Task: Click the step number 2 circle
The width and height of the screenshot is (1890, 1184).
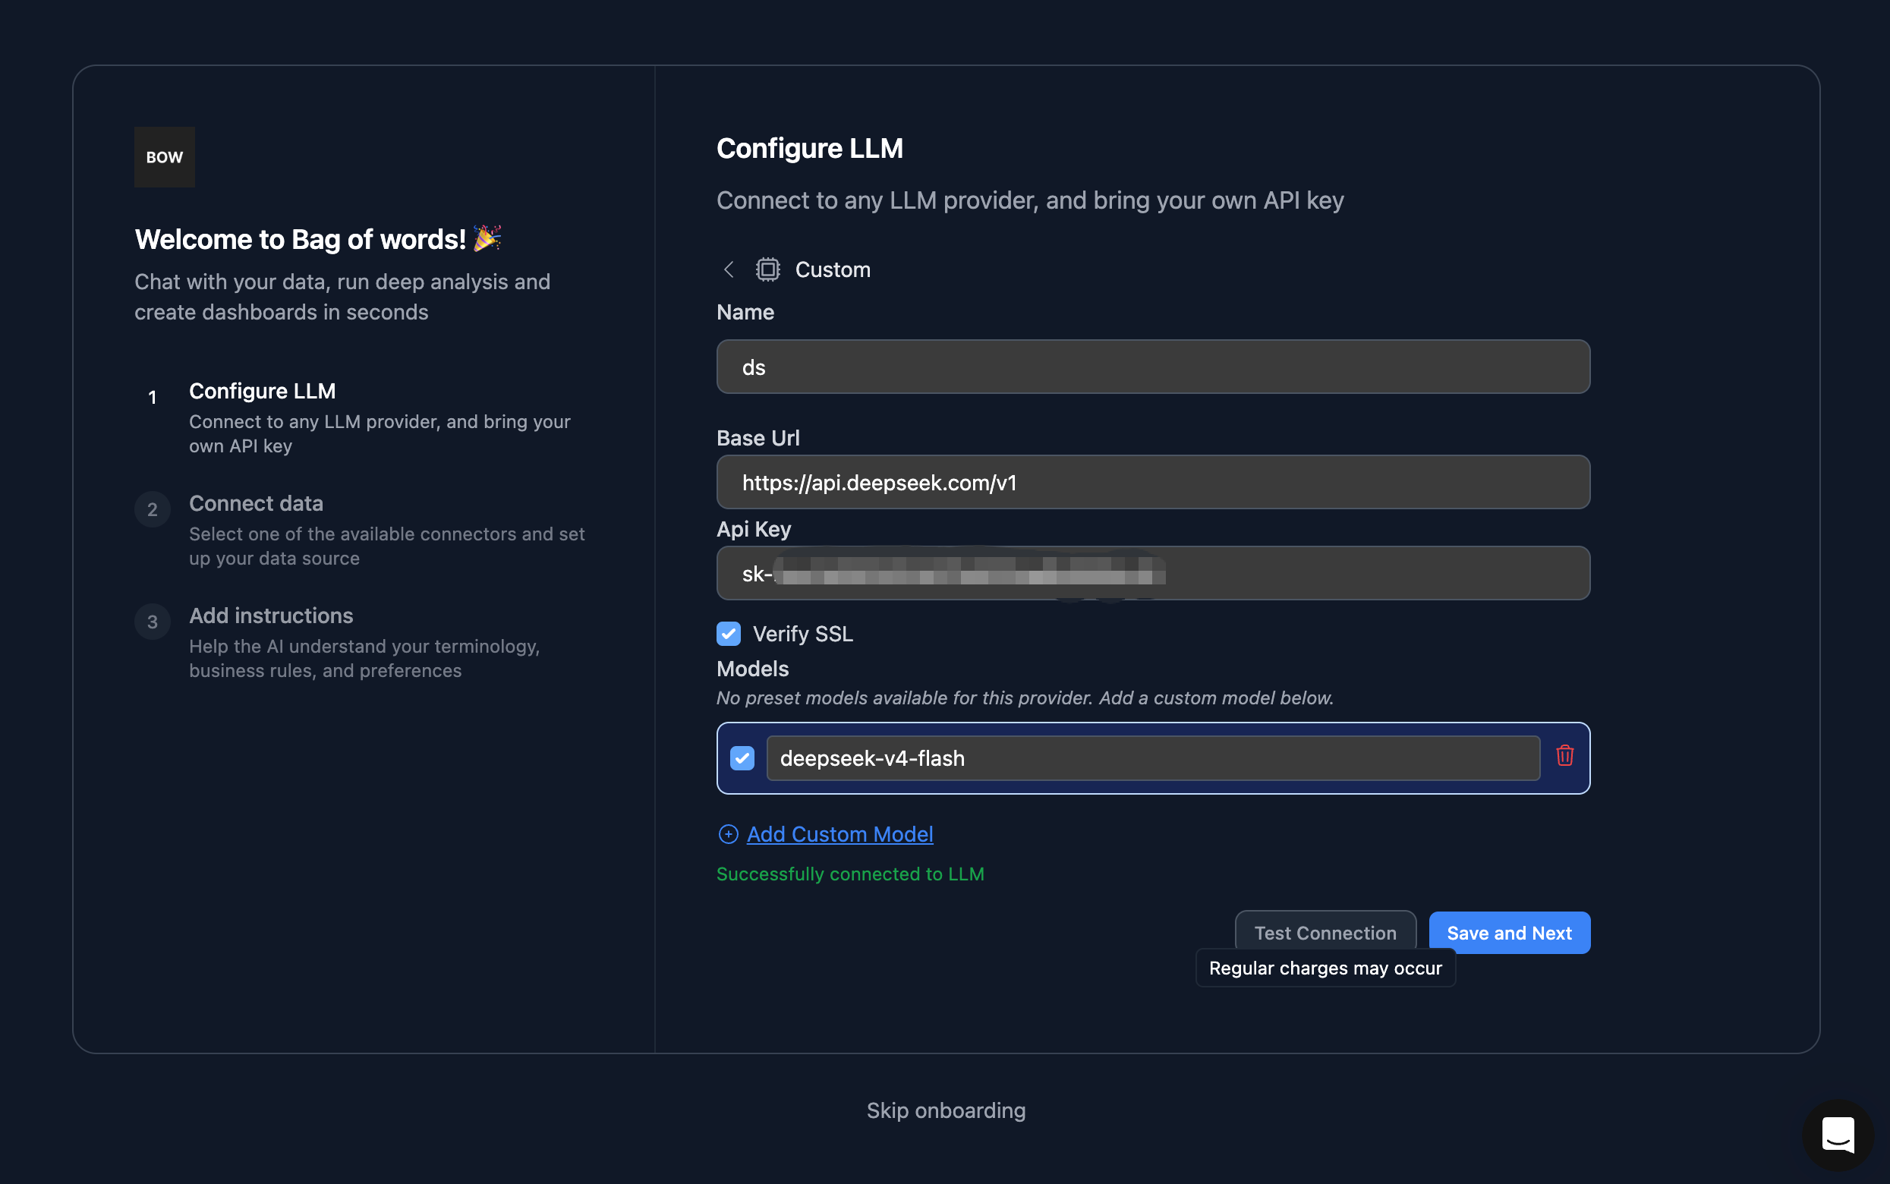Action: tap(153, 510)
